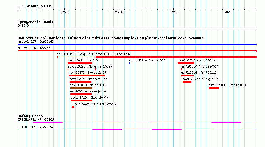This screenshot has height=147, width=265.
Task: Open esv1009882 (Pang2010) variant label
Action: [227, 85]
